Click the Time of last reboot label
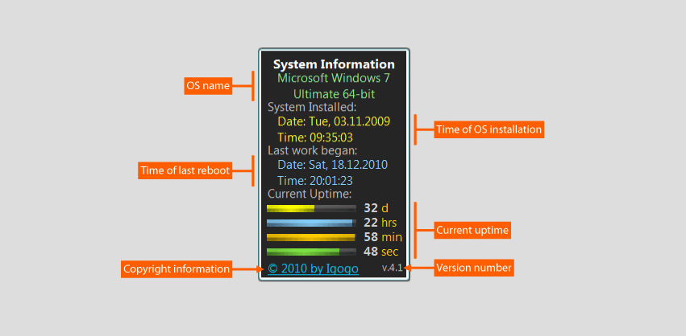The height and width of the screenshot is (336, 686). pyautogui.click(x=185, y=170)
